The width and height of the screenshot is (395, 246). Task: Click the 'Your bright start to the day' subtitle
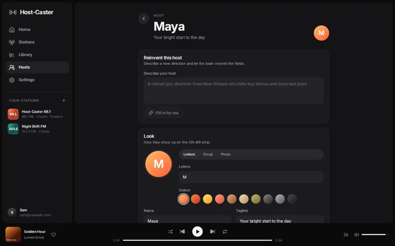tap(179, 37)
